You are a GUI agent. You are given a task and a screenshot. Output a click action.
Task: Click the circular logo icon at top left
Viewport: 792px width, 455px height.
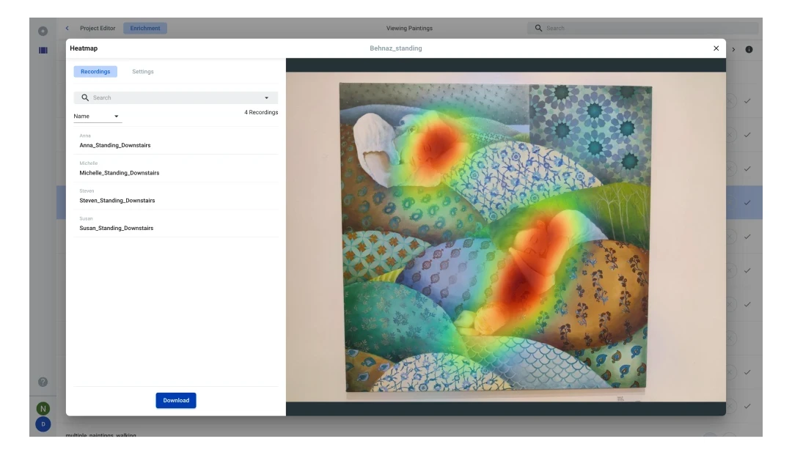click(43, 31)
